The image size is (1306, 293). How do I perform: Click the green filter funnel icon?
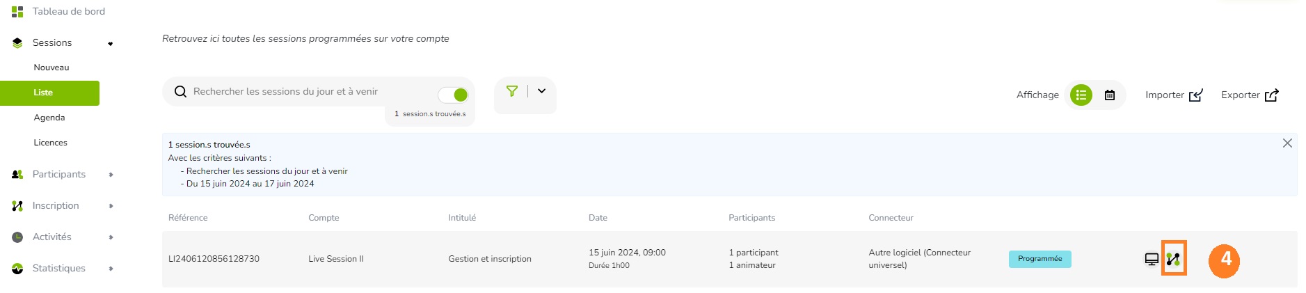(x=512, y=91)
